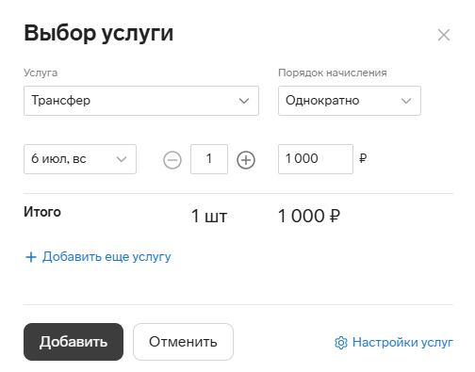Pick the 6 июл, вс date selector
475x372 pixels.
click(80, 159)
